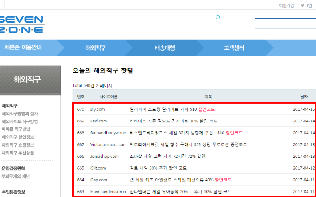Image resolution: width=316 pixels, height=197 pixels.
Task: Click the 제목 column header
Action: point(208,97)
